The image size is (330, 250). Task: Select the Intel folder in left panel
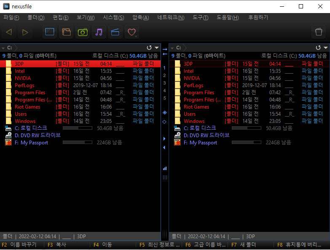click(x=80, y=71)
